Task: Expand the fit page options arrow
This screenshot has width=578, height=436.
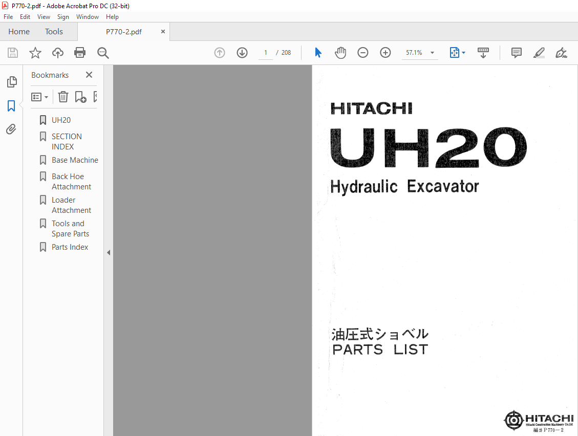Action: pyautogui.click(x=464, y=53)
